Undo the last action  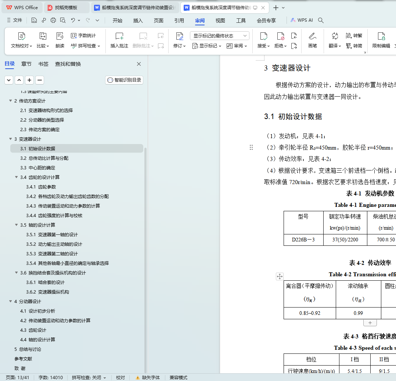point(73,21)
